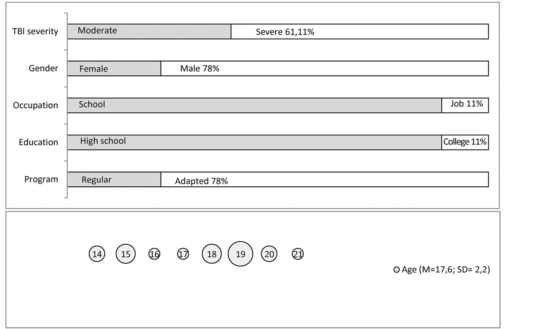This screenshot has width=560, height=329.
Task: Select the School bar segment
Action: pos(255,105)
